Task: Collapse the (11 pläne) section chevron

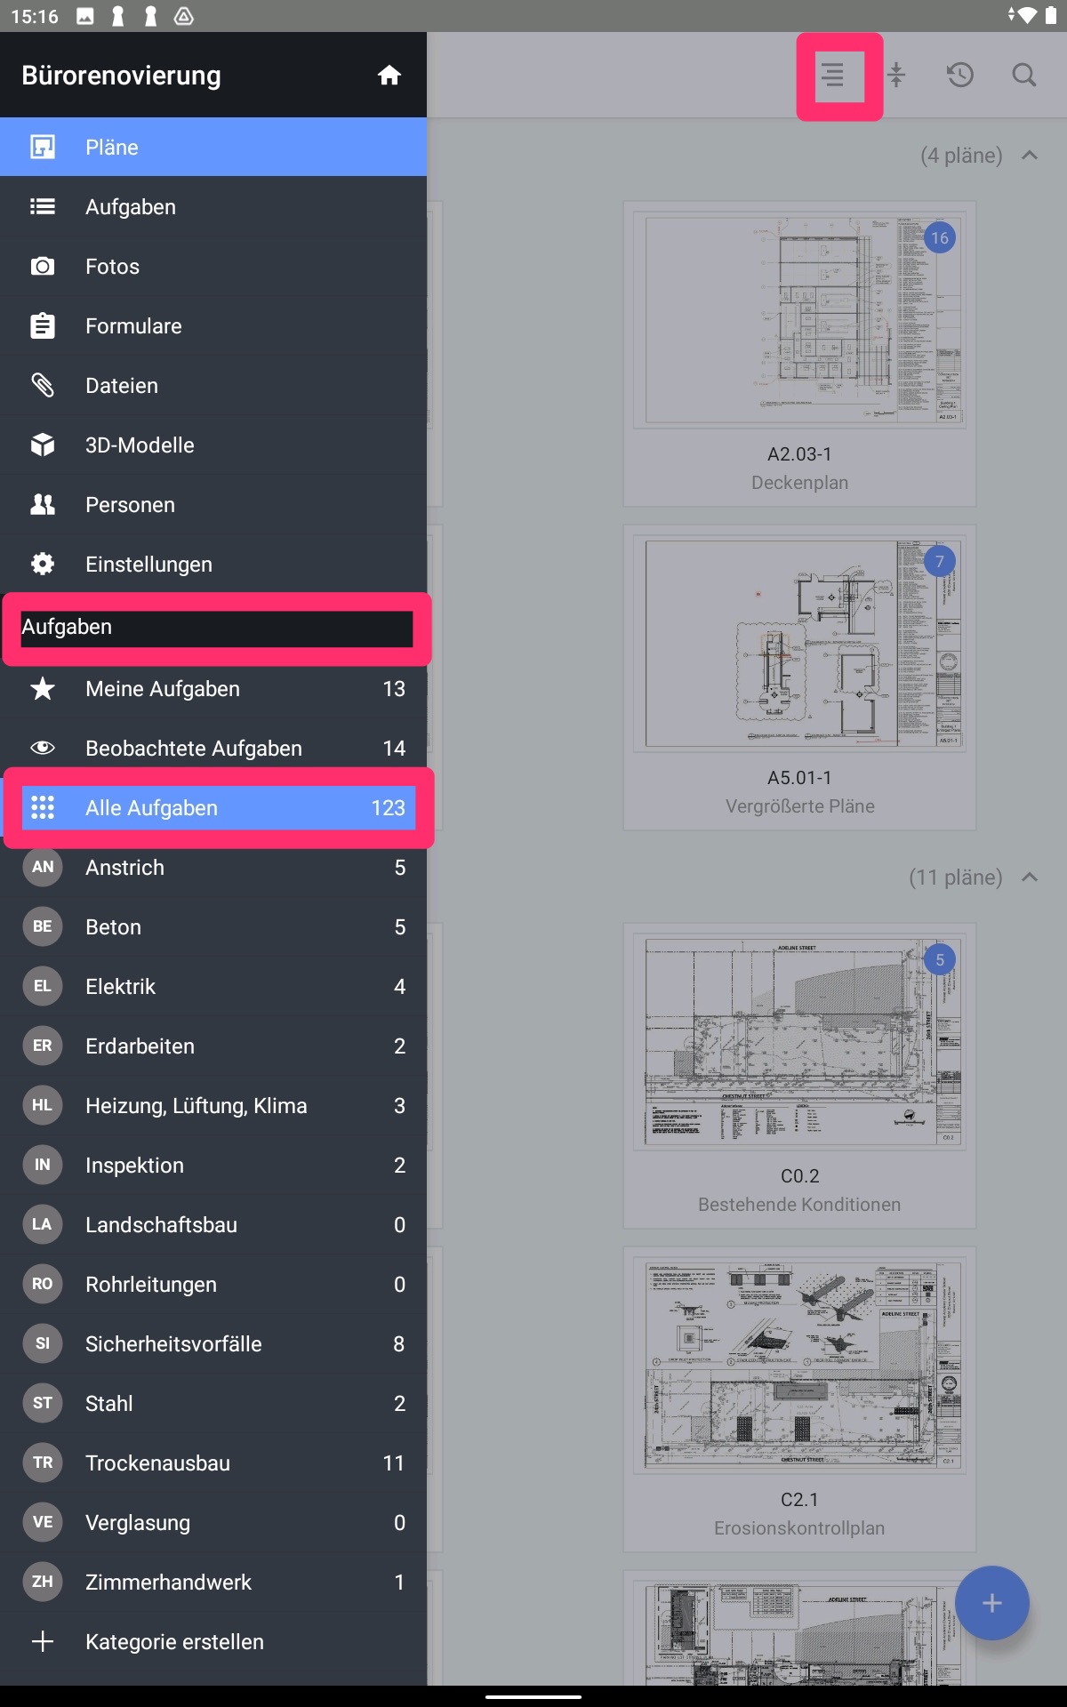Action: [x=1030, y=877]
